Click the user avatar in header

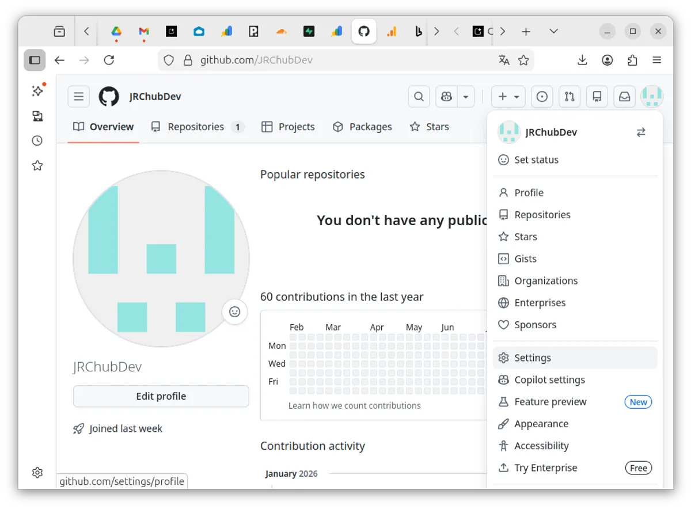click(652, 97)
